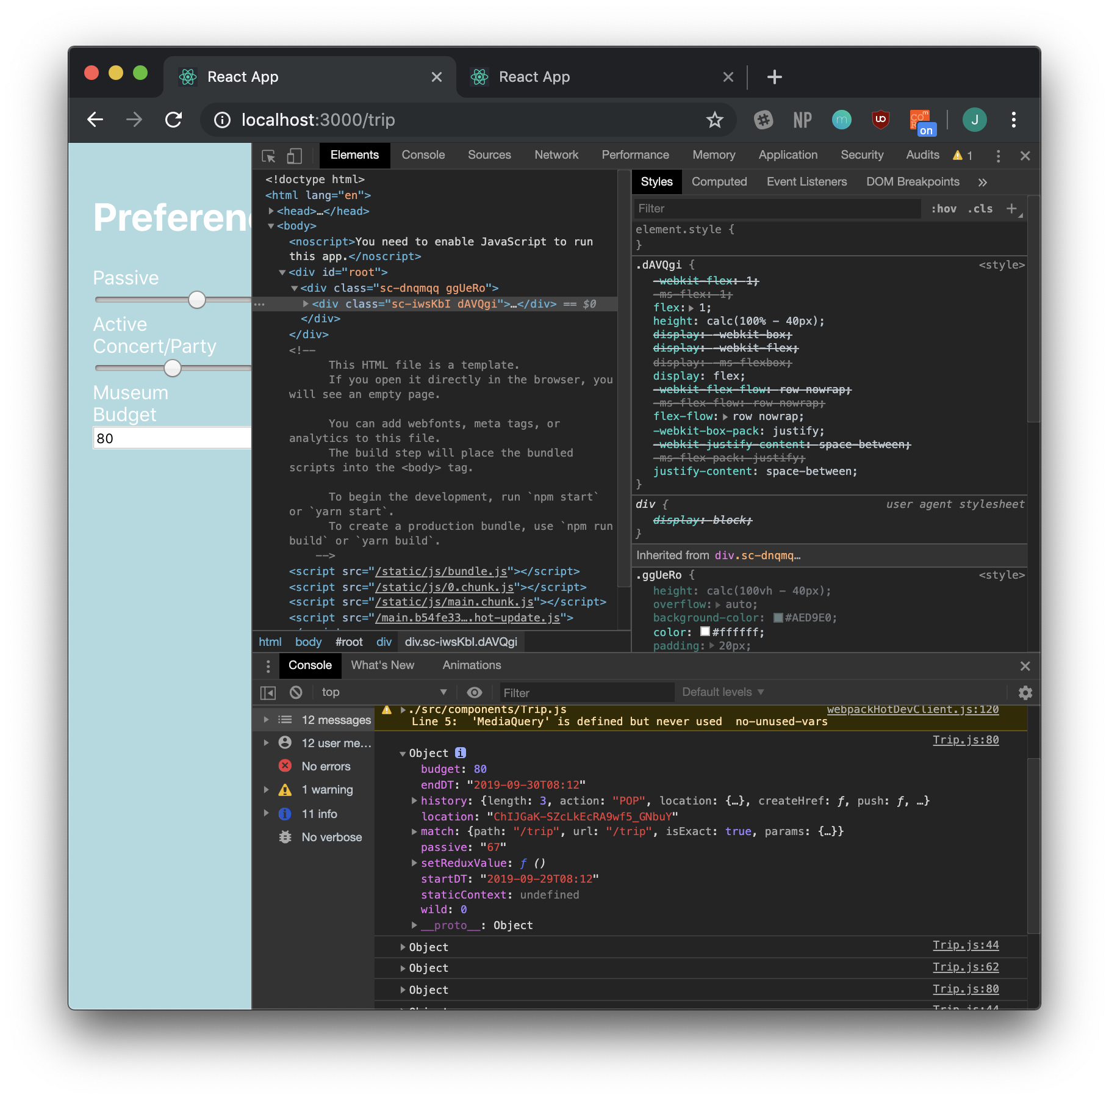Click the Concert/Party slider handle
Screen dimensions: 1109x1100
[x=173, y=369]
